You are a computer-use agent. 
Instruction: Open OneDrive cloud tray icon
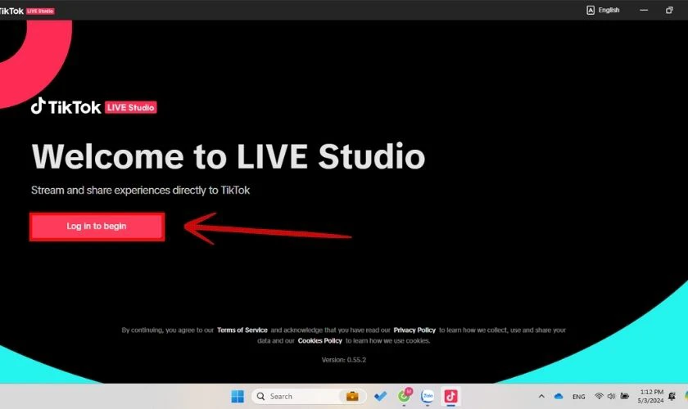point(558,396)
